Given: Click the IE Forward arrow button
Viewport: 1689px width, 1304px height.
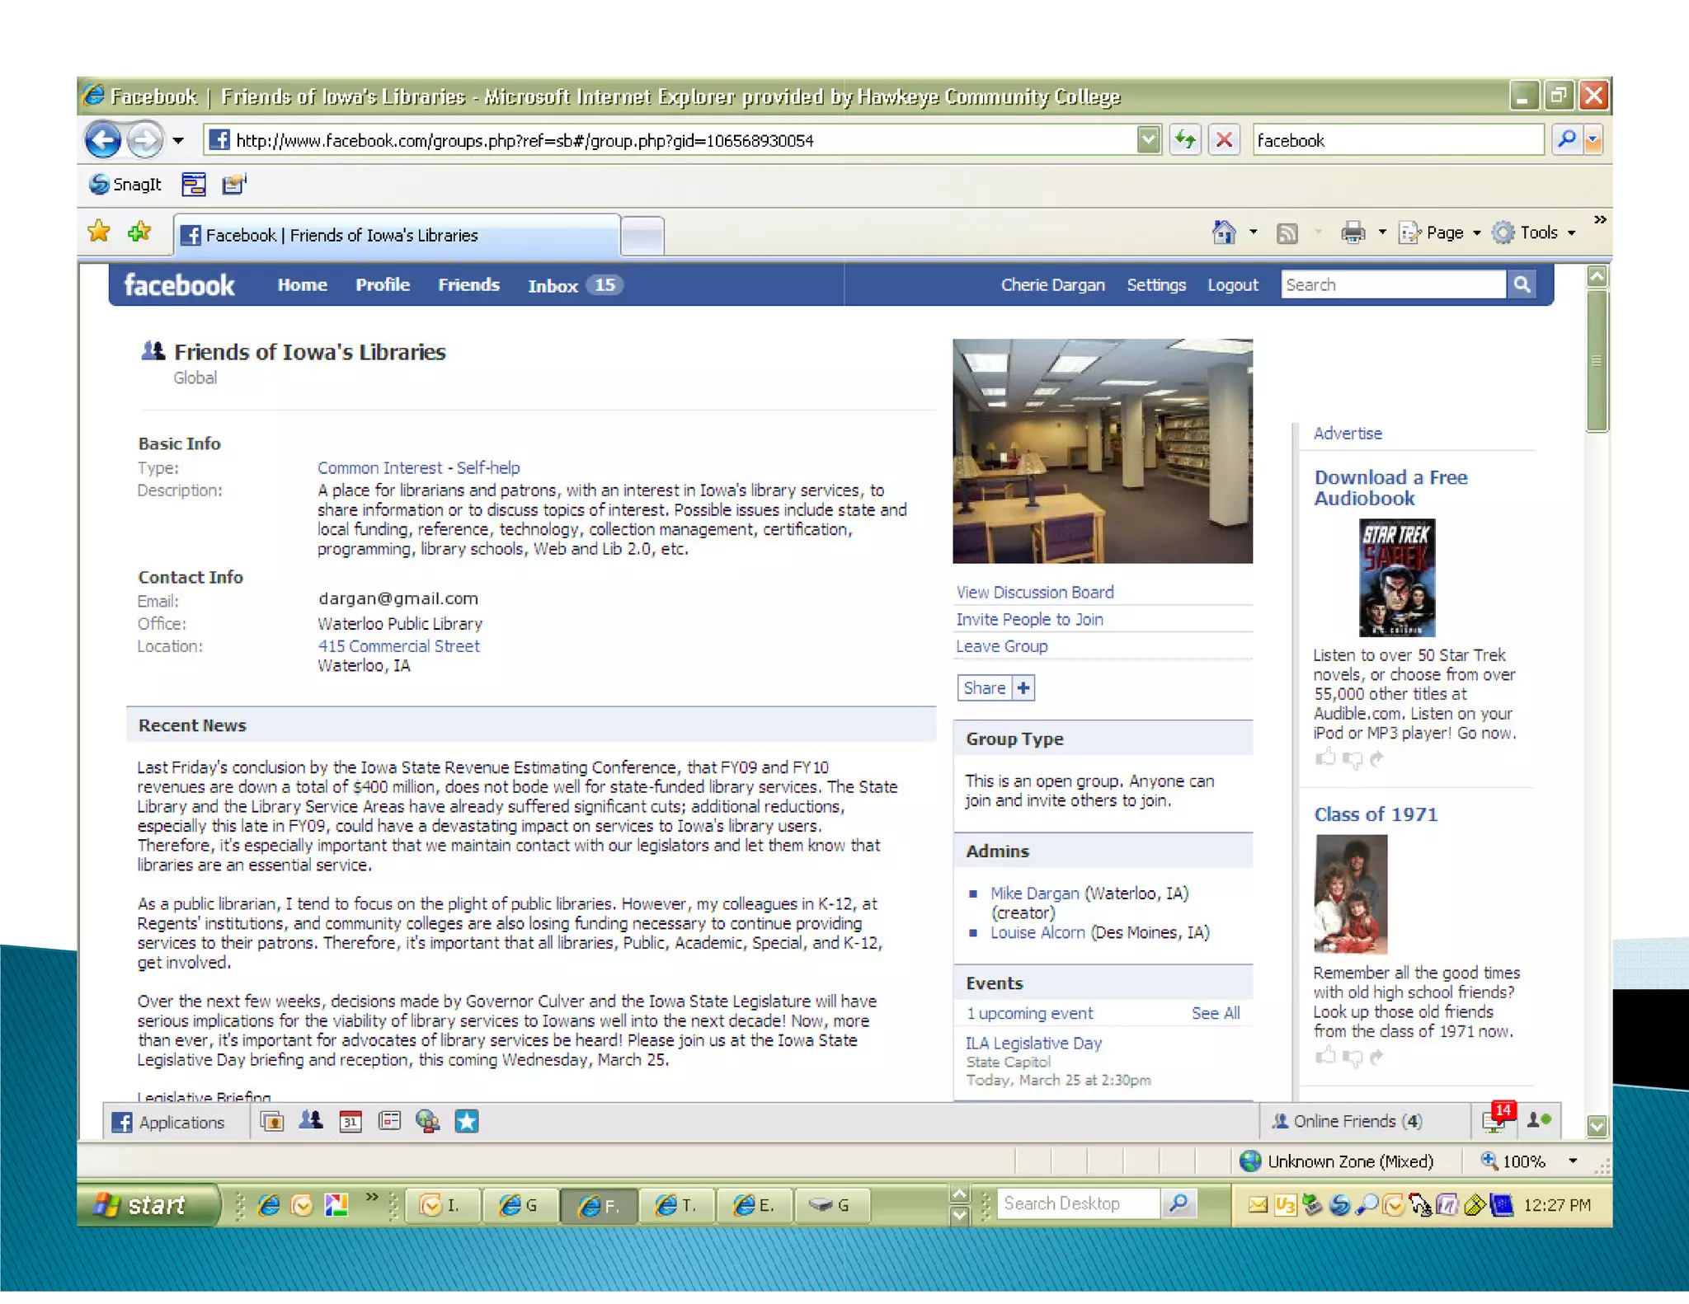Looking at the screenshot, I should [145, 140].
